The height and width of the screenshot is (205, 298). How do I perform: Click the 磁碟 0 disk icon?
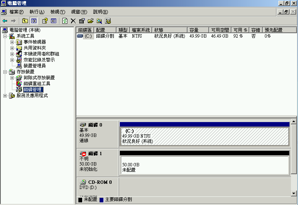[83, 125]
